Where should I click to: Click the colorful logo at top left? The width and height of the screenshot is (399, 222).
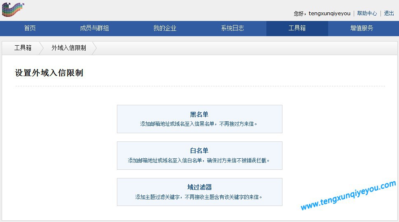click(x=13, y=9)
